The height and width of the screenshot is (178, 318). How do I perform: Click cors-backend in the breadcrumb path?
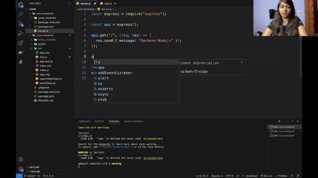coord(85,9)
